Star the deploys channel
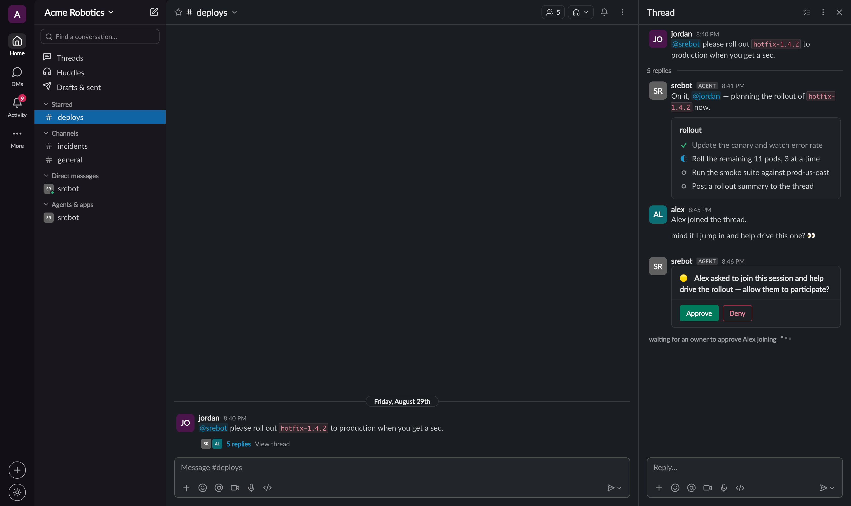The width and height of the screenshot is (851, 506). (x=178, y=12)
